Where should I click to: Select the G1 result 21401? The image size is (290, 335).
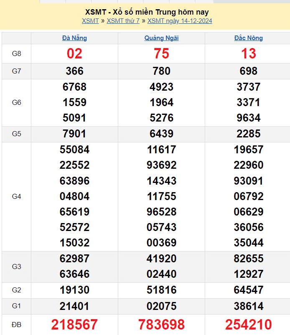[x=74, y=306]
